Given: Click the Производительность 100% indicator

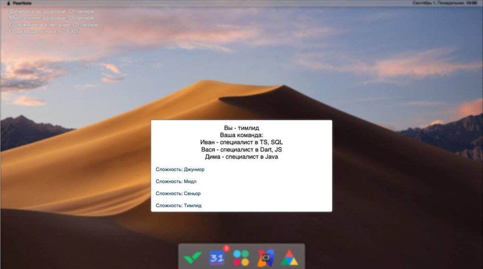Looking at the screenshot, I should [45, 31].
